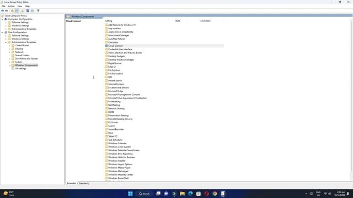The width and height of the screenshot is (353, 198).
Task: Expand the Control Panel tree node
Action: click(x=9, y=46)
